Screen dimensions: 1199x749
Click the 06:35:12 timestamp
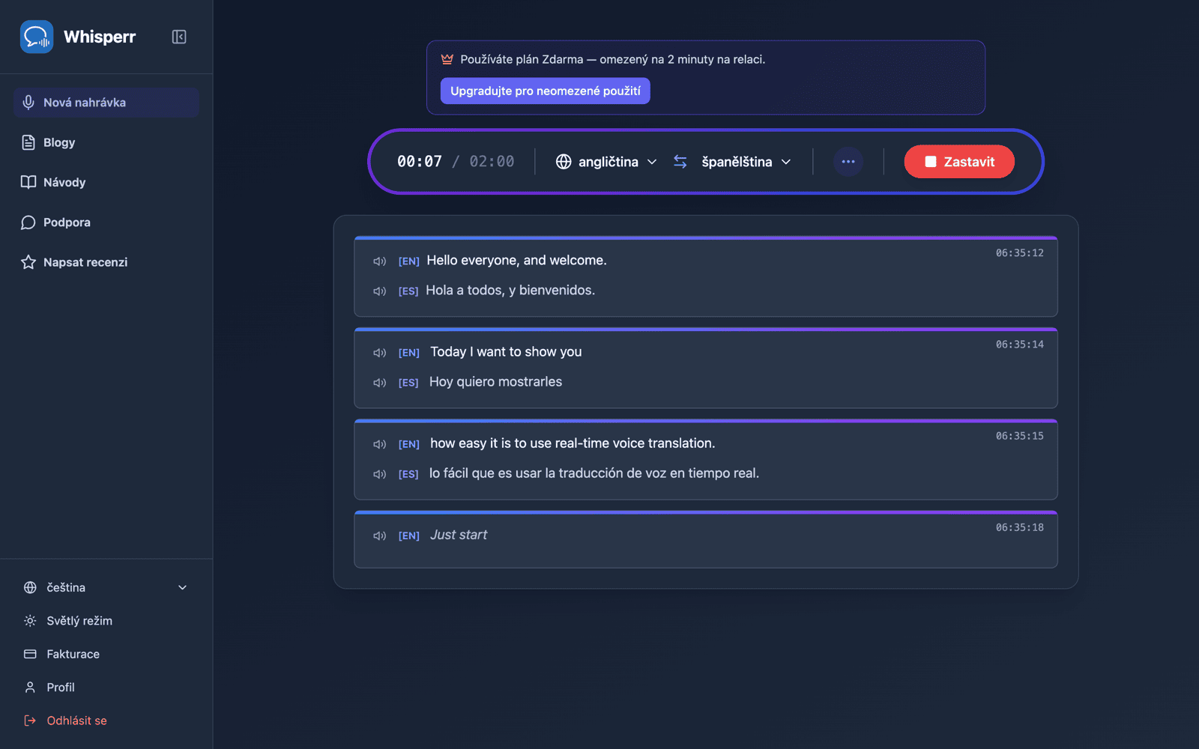tap(1019, 253)
